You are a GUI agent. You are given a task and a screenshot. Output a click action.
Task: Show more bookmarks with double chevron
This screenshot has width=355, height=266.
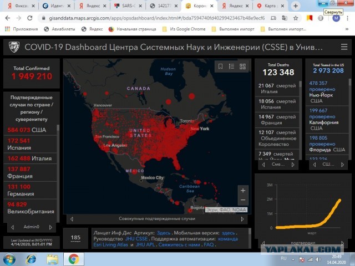(x=347, y=29)
